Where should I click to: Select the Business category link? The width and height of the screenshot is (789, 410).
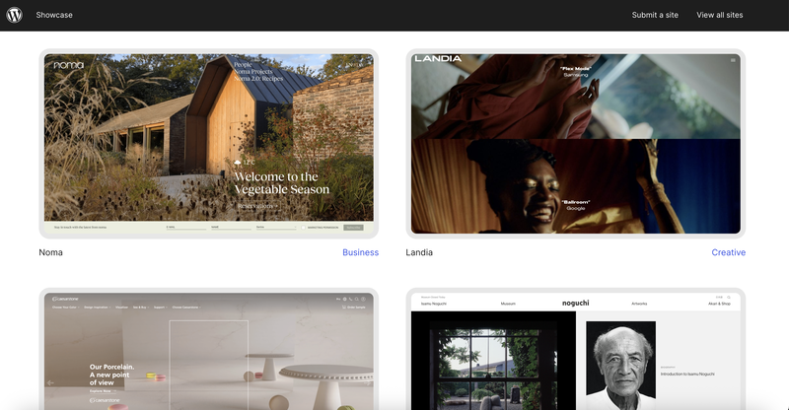pyautogui.click(x=360, y=252)
